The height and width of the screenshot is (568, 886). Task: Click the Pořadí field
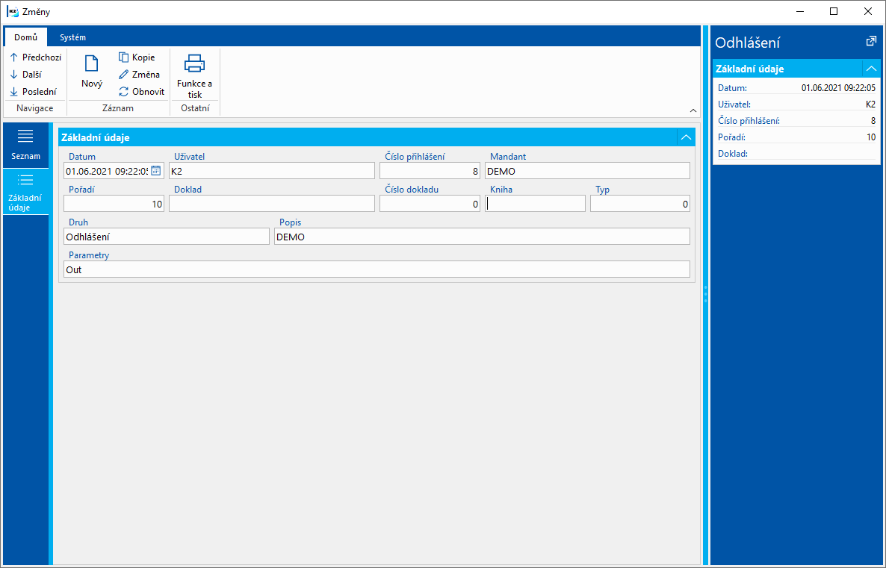[x=114, y=204]
